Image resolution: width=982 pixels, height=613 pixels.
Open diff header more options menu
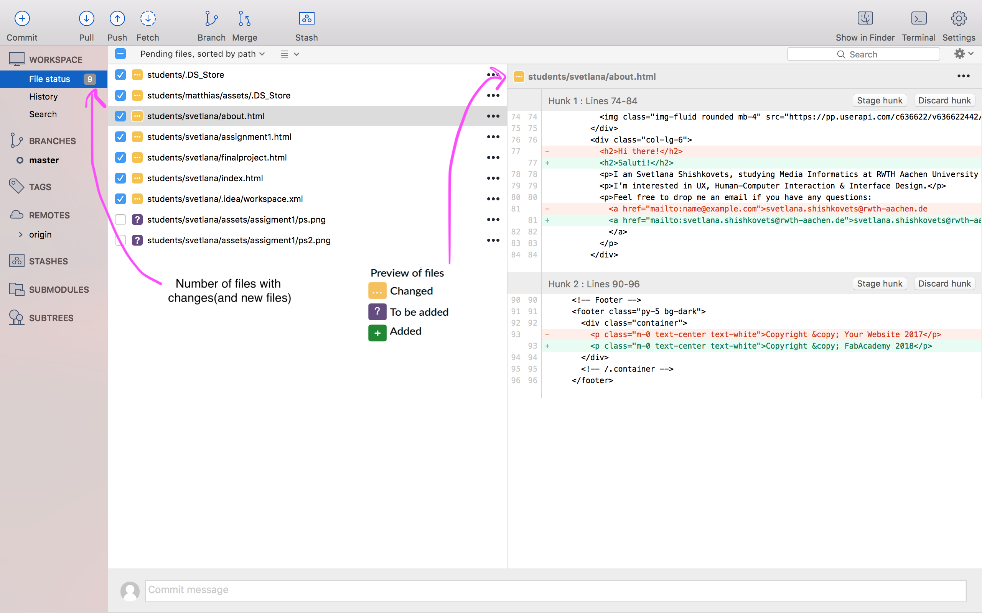[x=963, y=76]
